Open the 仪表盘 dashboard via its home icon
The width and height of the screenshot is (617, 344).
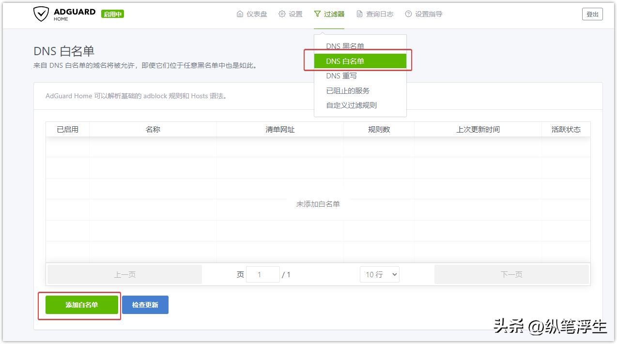pos(240,14)
